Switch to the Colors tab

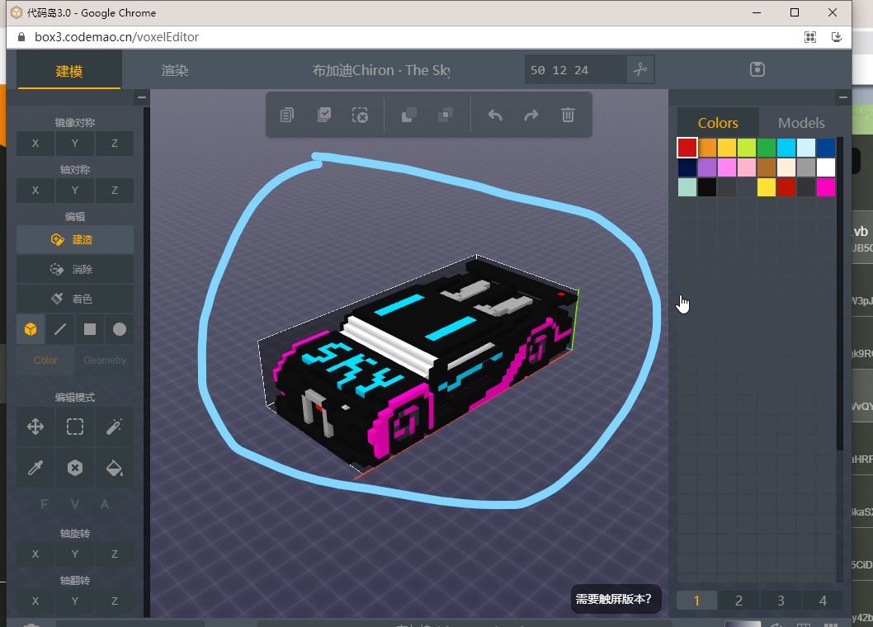coord(718,123)
